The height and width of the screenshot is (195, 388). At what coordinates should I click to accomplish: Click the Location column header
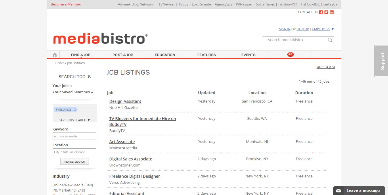tap(257, 93)
